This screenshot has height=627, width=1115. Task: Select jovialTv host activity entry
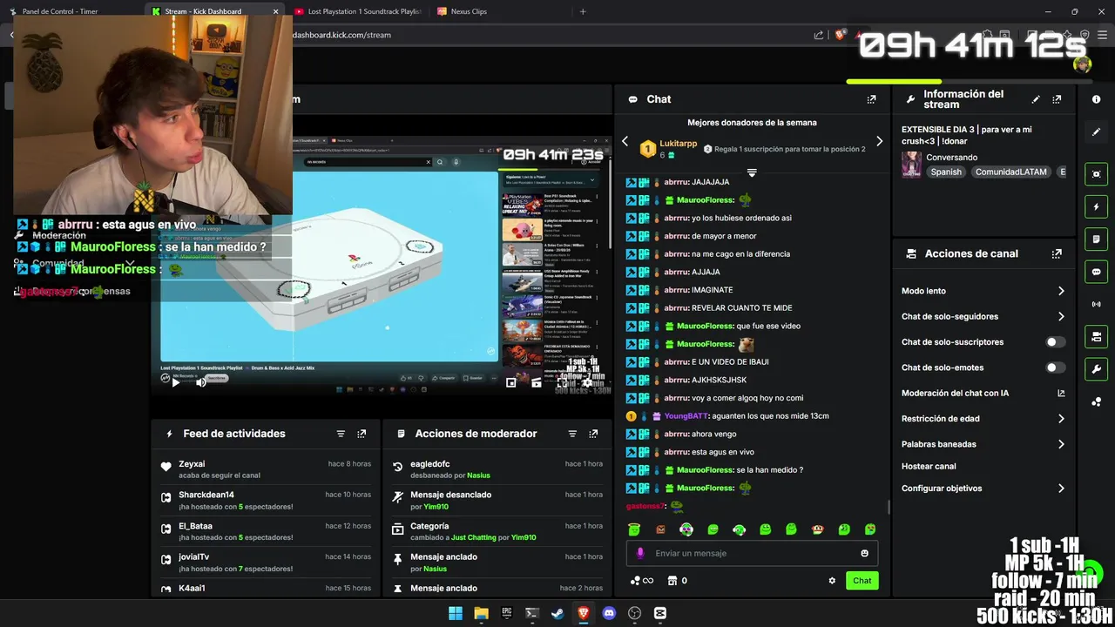(x=267, y=563)
